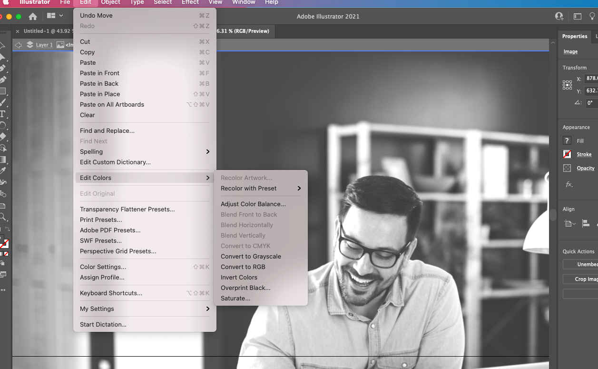This screenshot has height=369, width=598.
Task: Click the X position input field
Action: coord(591,79)
